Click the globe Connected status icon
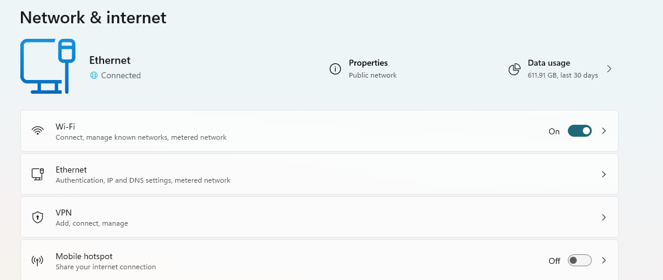The width and height of the screenshot is (663, 280). 93,75
